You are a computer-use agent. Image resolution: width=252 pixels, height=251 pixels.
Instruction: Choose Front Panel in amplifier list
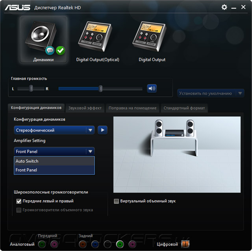(54, 170)
